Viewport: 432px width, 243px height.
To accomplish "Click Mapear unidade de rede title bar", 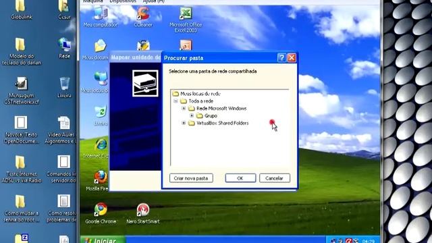I will pos(136,57).
